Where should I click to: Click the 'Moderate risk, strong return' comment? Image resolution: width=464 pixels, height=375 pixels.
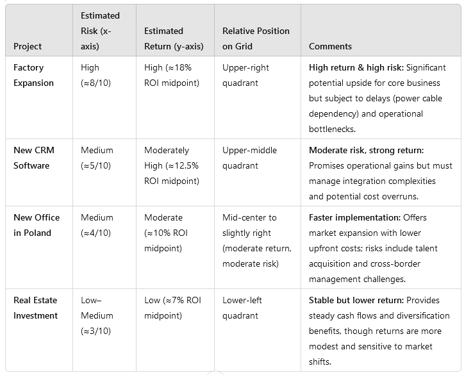pyautogui.click(x=366, y=150)
